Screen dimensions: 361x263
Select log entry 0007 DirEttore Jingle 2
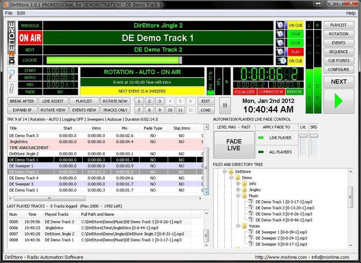pos(105,234)
